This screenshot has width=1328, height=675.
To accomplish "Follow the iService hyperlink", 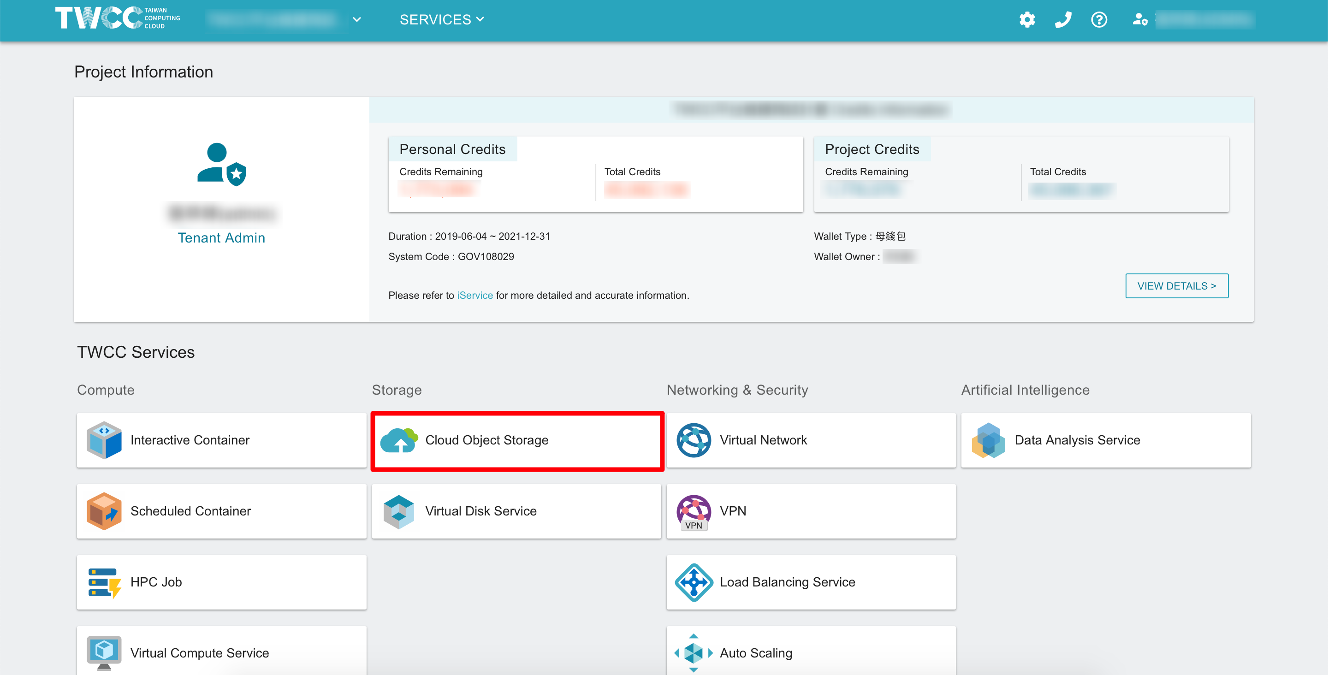I will pos(475,295).
